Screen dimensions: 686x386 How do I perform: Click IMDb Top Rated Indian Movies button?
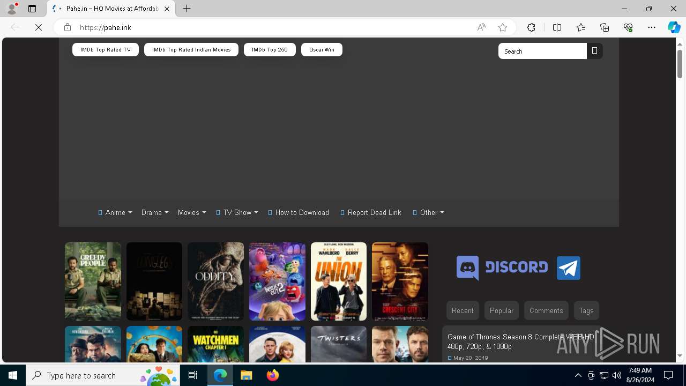tap(191, 50)
